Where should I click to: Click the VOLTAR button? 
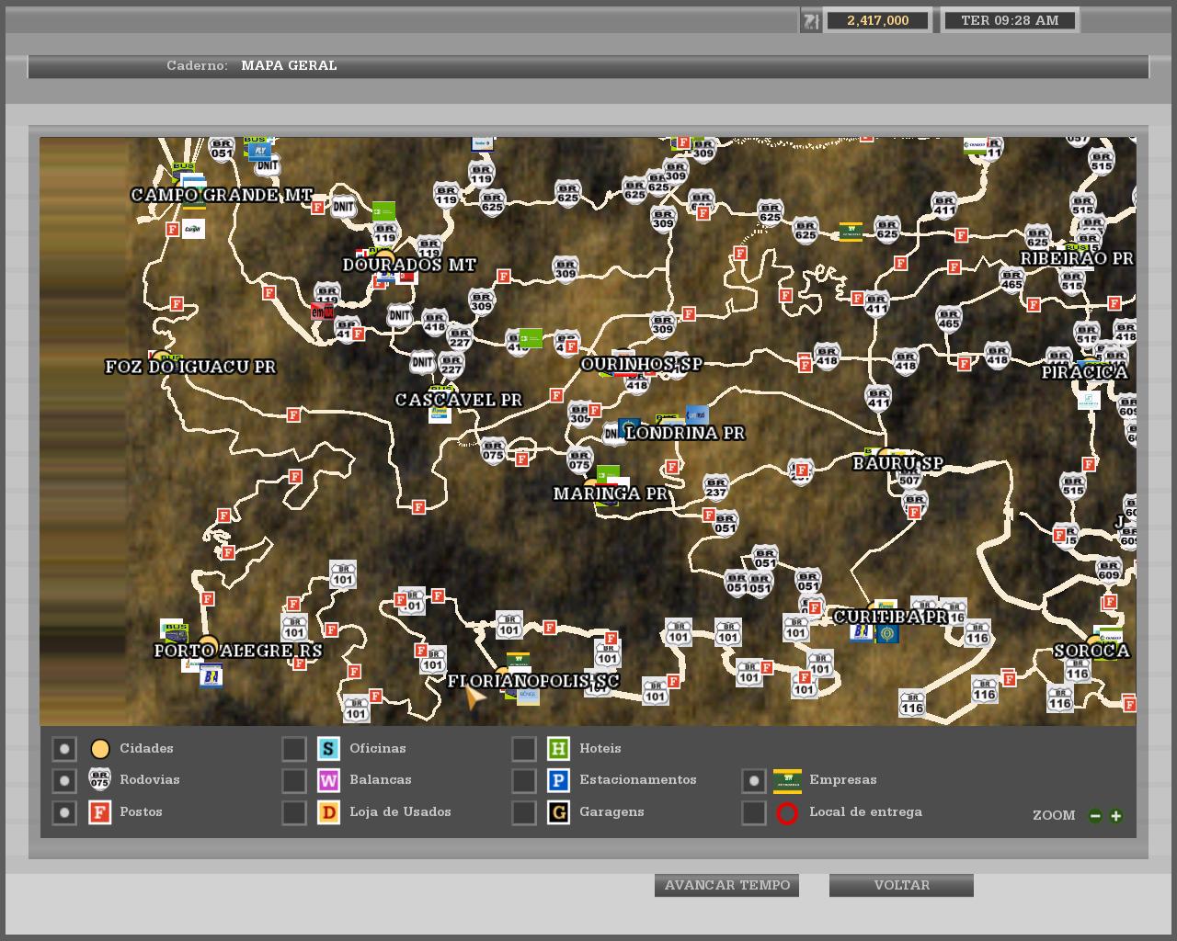point(901,885)
